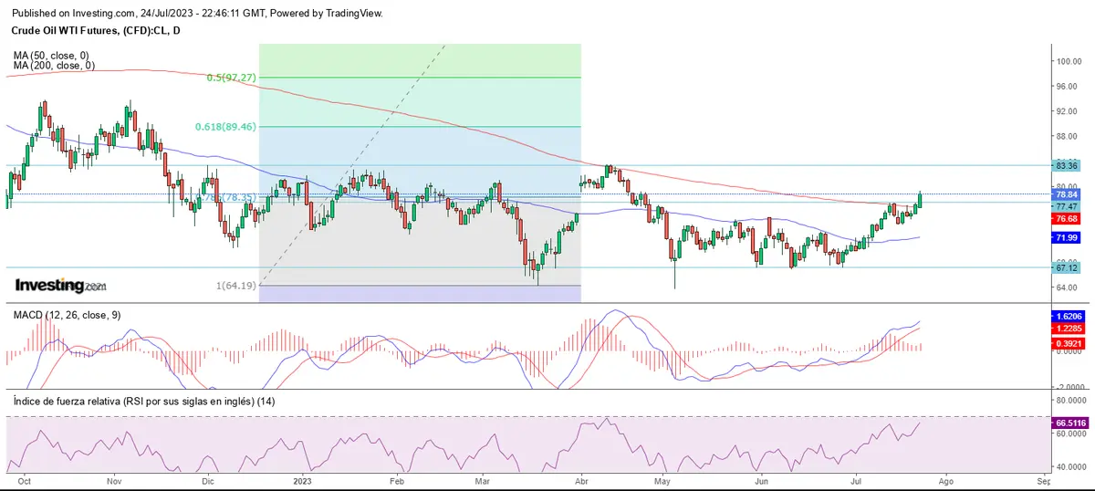Select the 0.618(89.46) Fibonacci level label

point(224,127)
